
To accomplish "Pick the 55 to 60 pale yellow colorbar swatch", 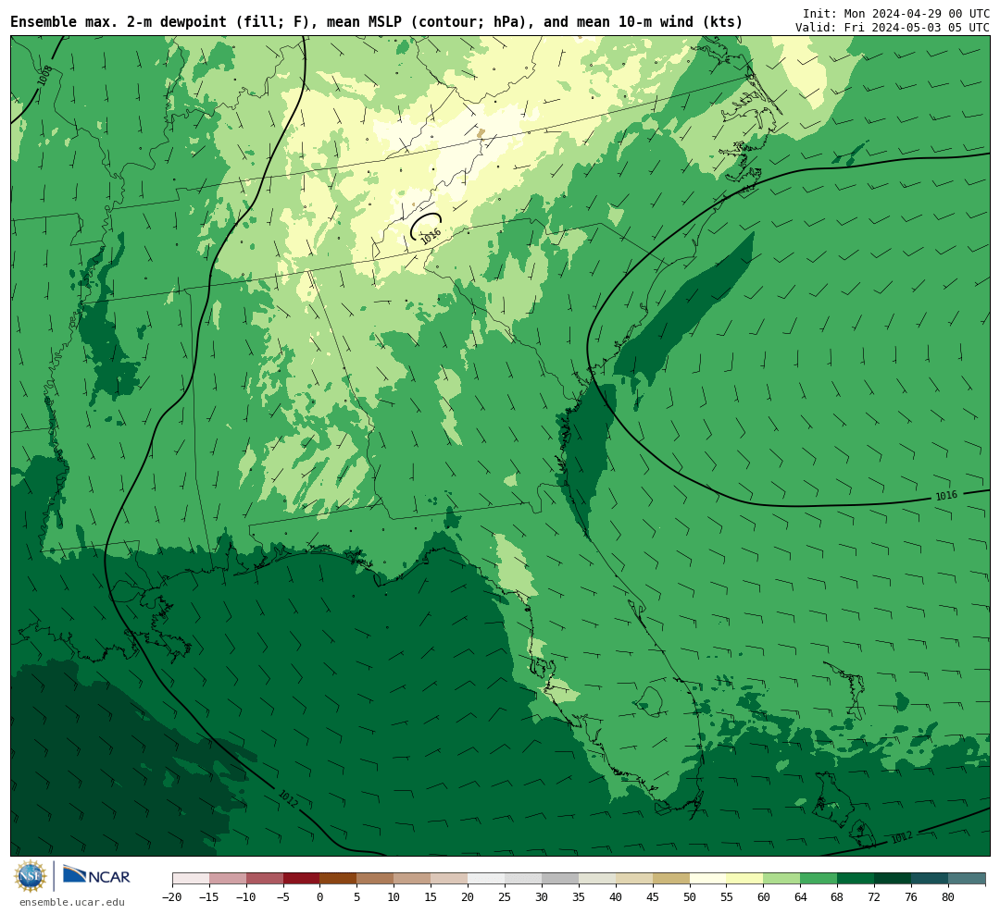I will [x=745, y=879].
